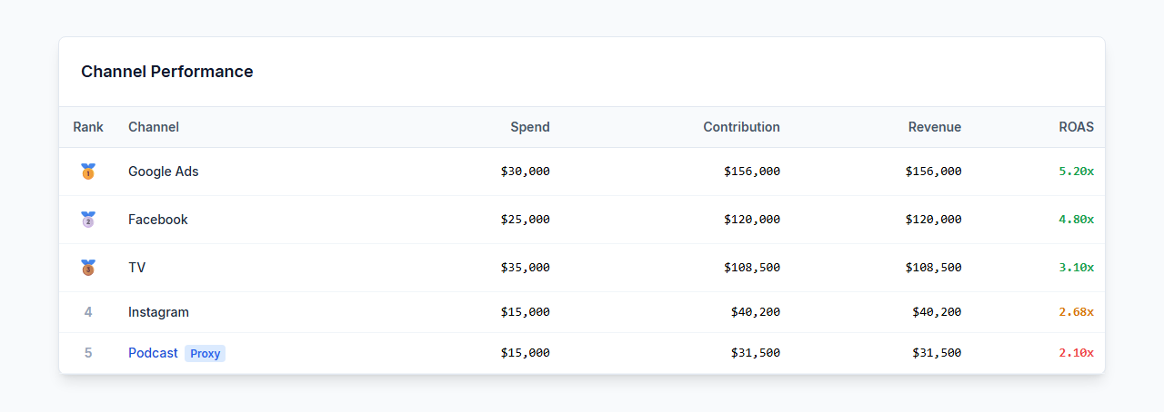This screenshot has height=412, width=1164.
Task: Click rank number 5 for Podcast
Action: (88, 353)
